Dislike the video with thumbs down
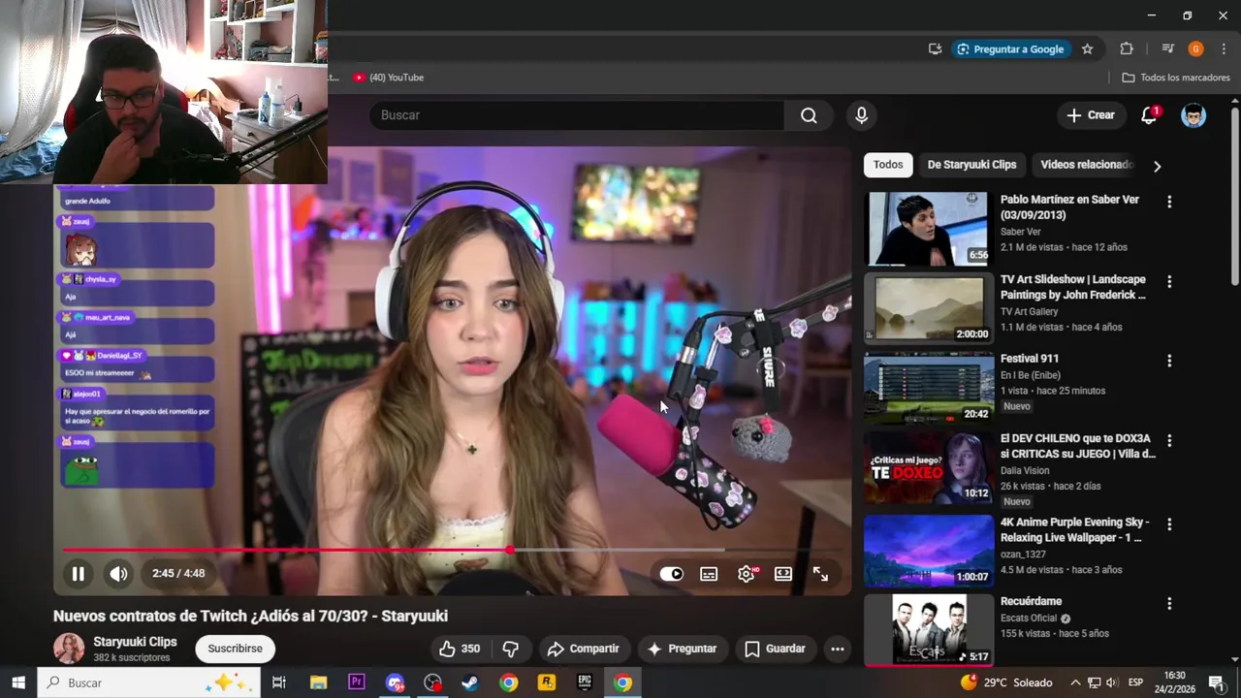 coord(511,649)
